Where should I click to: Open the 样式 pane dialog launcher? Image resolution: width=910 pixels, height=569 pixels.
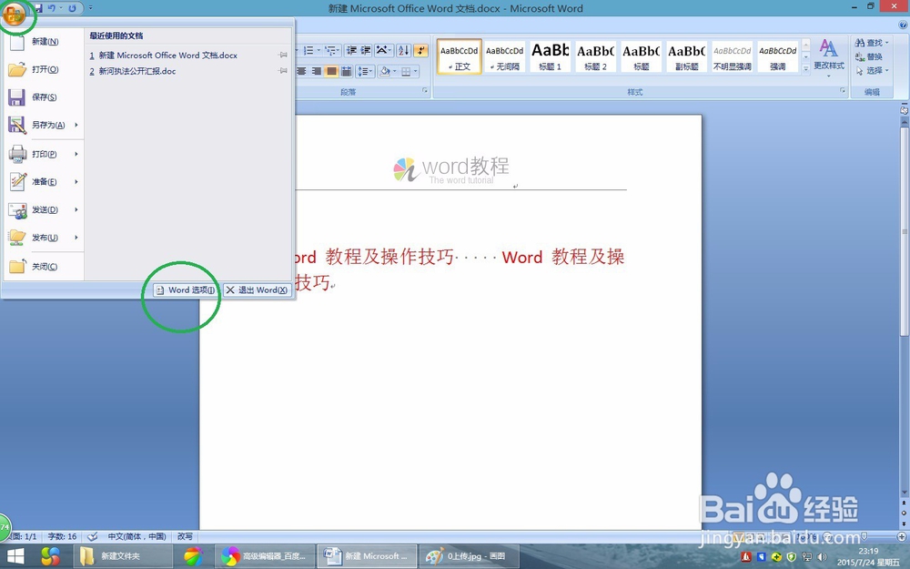tap(843, 90)
